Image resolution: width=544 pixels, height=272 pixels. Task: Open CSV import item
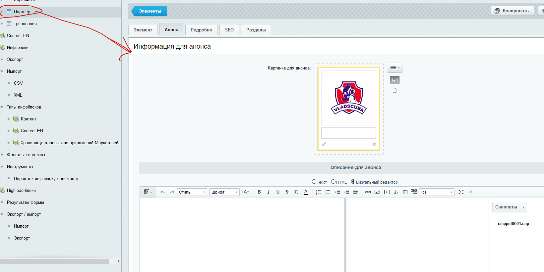click(18, 83)
